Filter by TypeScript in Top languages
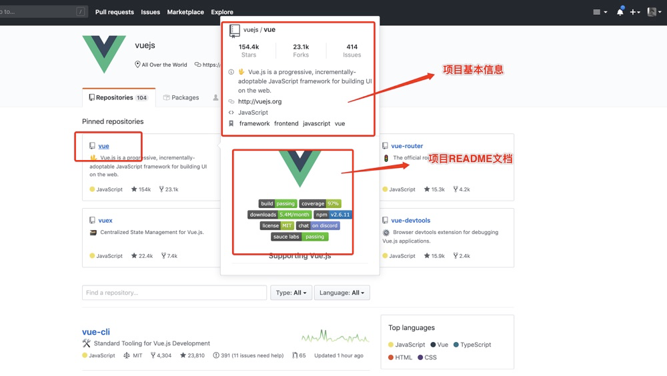667x376 pixels. [x=472, y=345]
